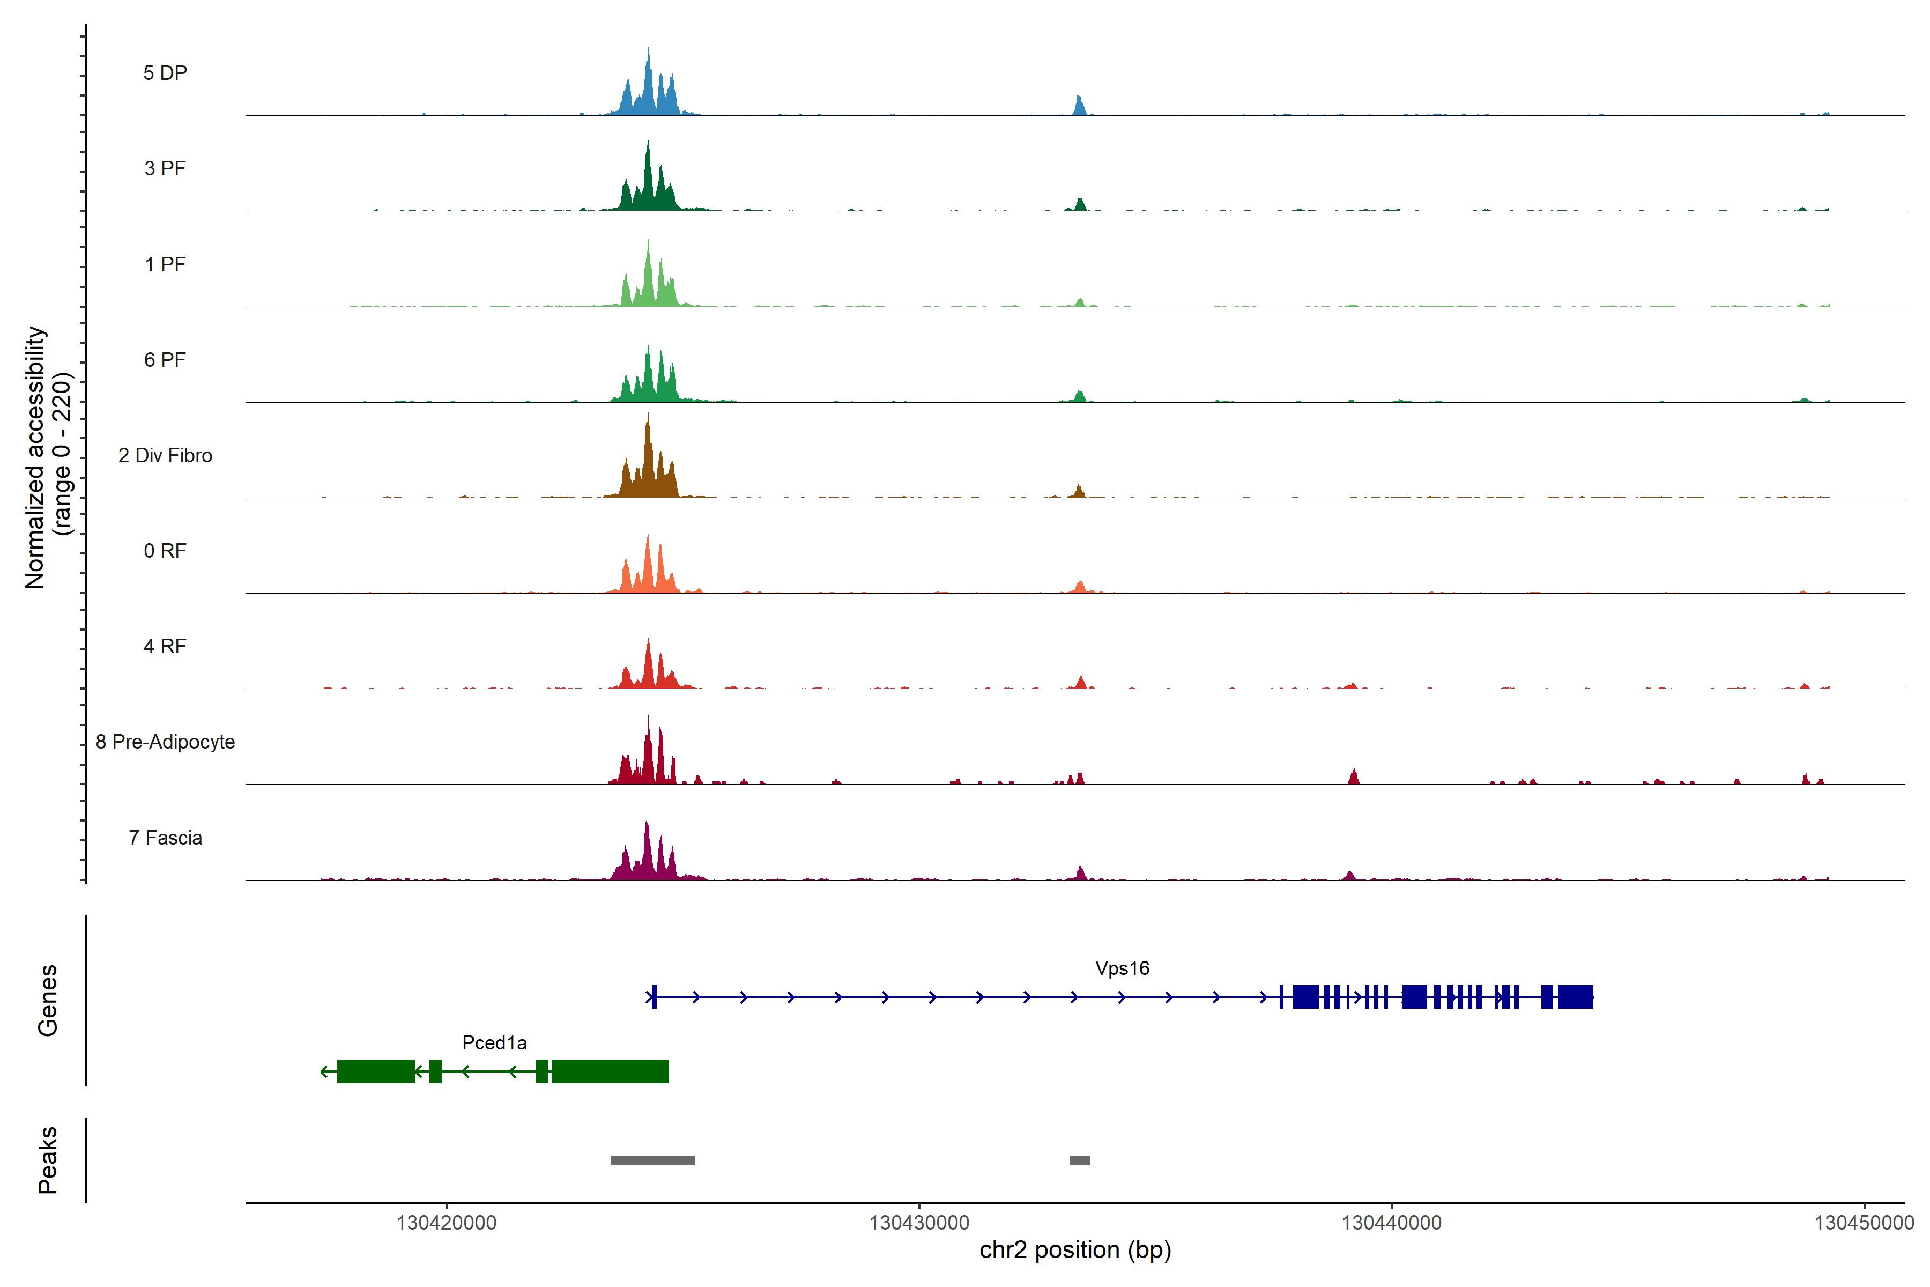
Task: Click the small gray peak bar
Action: [x=1079, y=1160]
